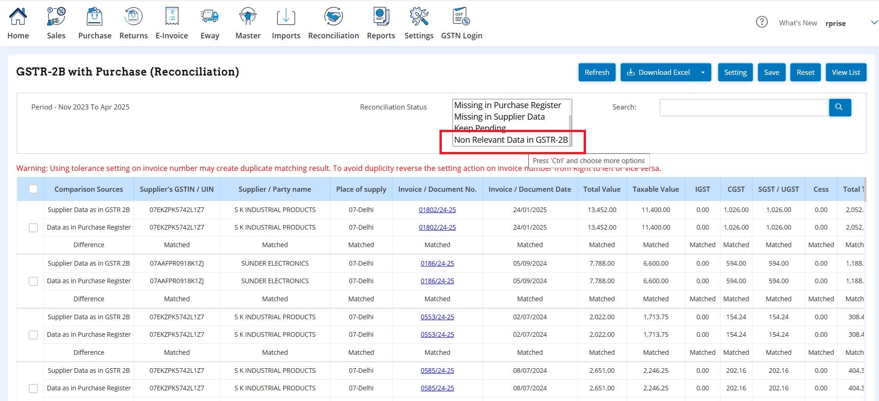
Task: Select Missing in Purchase Register status
Action: [x=507, y=105]
